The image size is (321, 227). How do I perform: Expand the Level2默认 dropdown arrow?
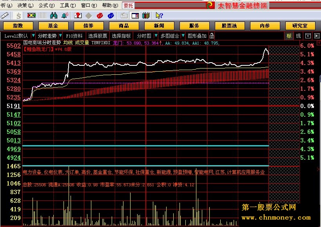tap(33, 36)
